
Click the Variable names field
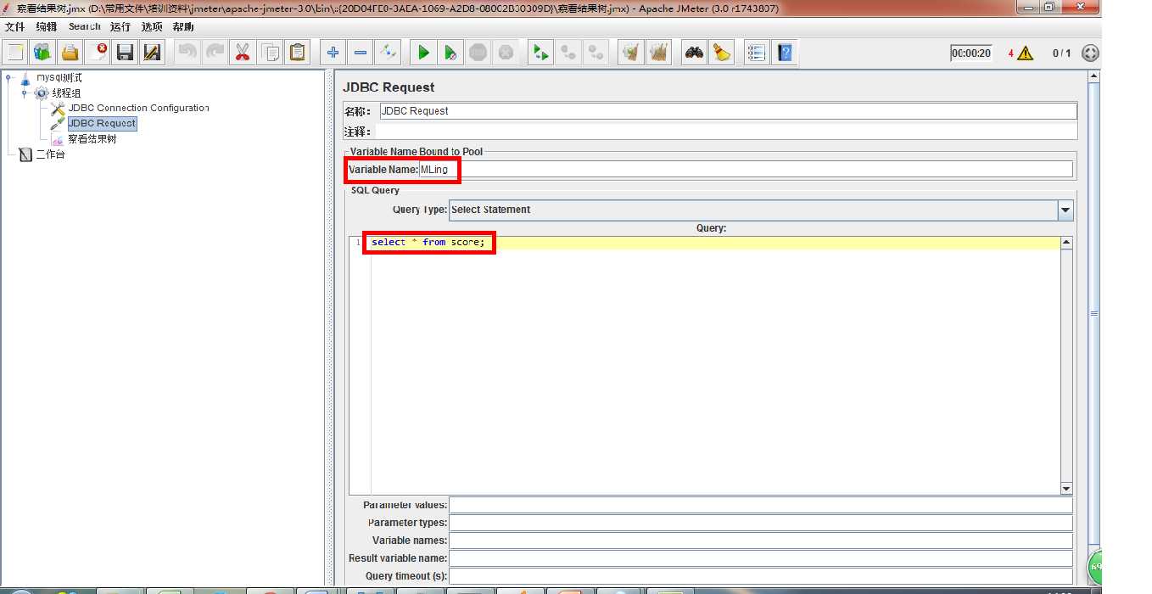(761, 541)
